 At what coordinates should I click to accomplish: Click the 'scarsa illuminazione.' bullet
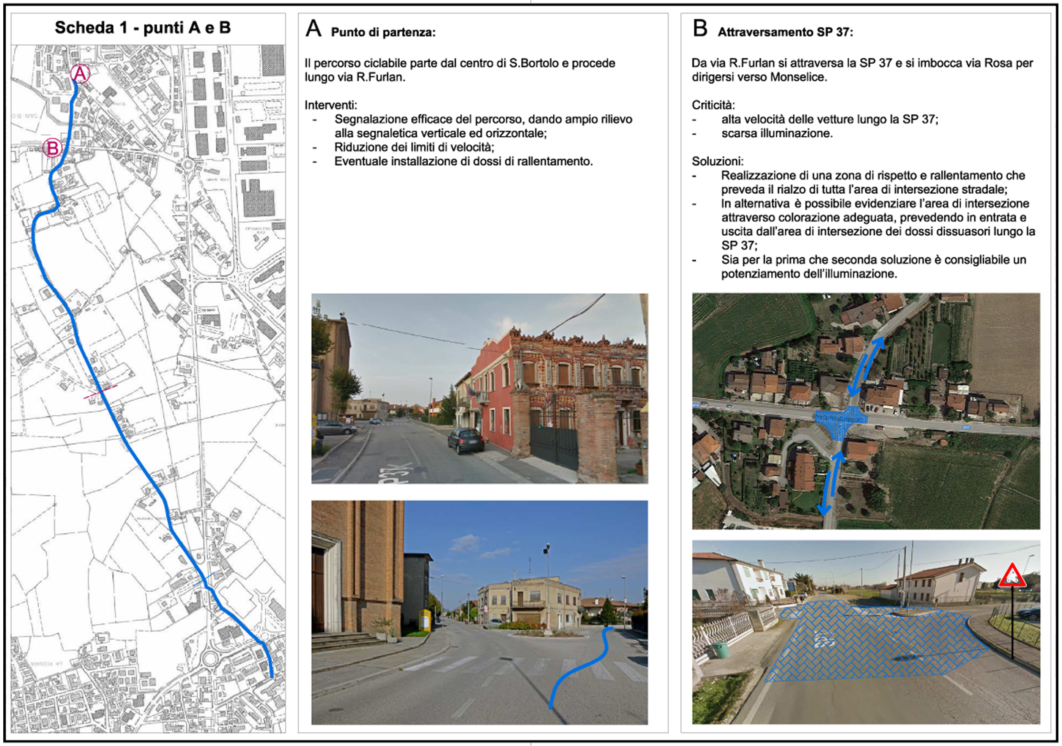[777, 133]
